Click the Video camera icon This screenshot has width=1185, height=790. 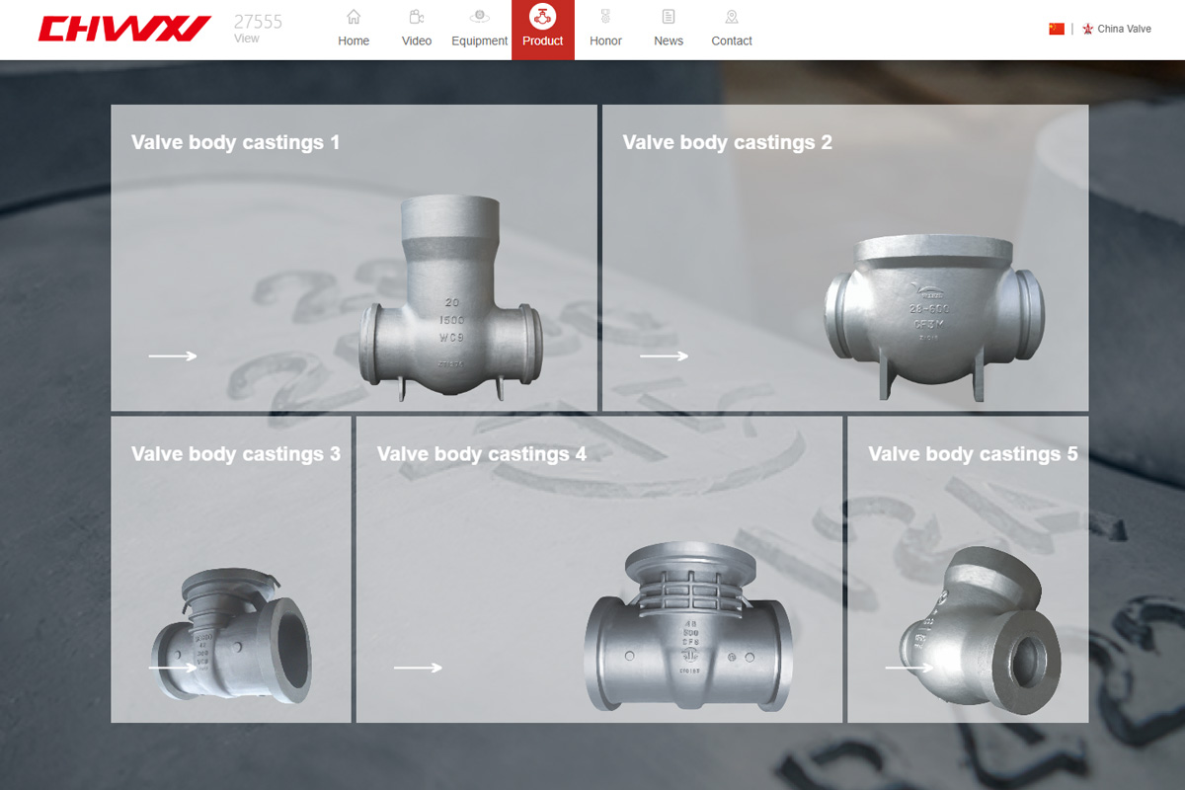click(x=417, y=17)
